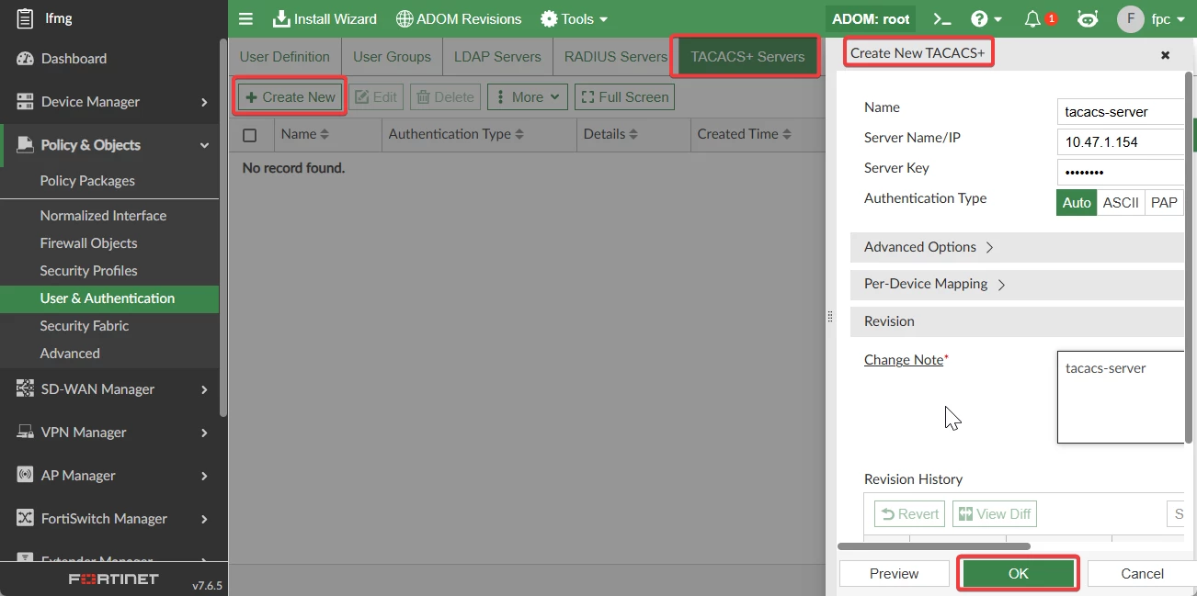Click View Diff in Revision History

pyautogui.click(x=994, y=513)
